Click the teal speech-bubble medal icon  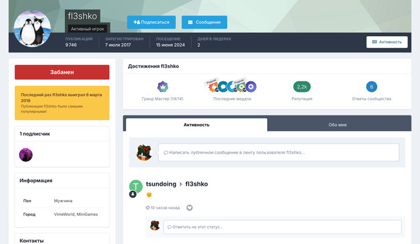[223, 87]
